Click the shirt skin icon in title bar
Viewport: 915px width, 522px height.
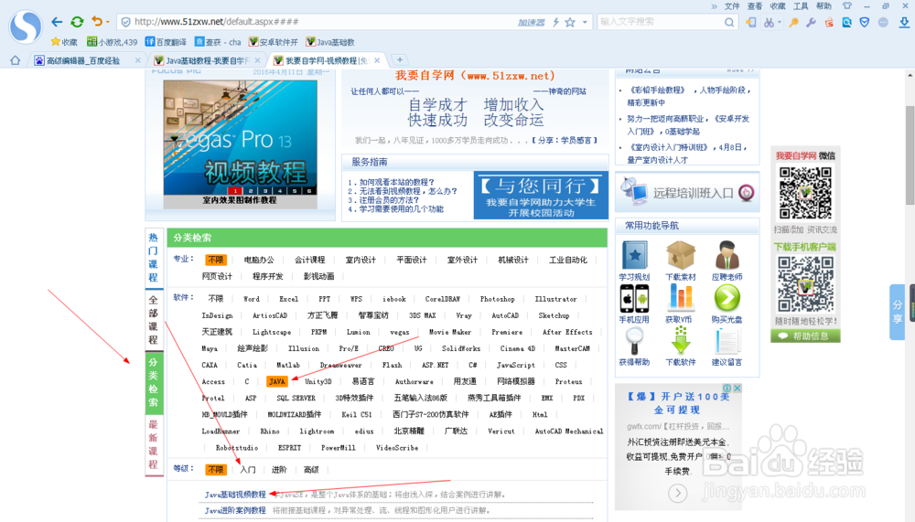pos(846,5)
